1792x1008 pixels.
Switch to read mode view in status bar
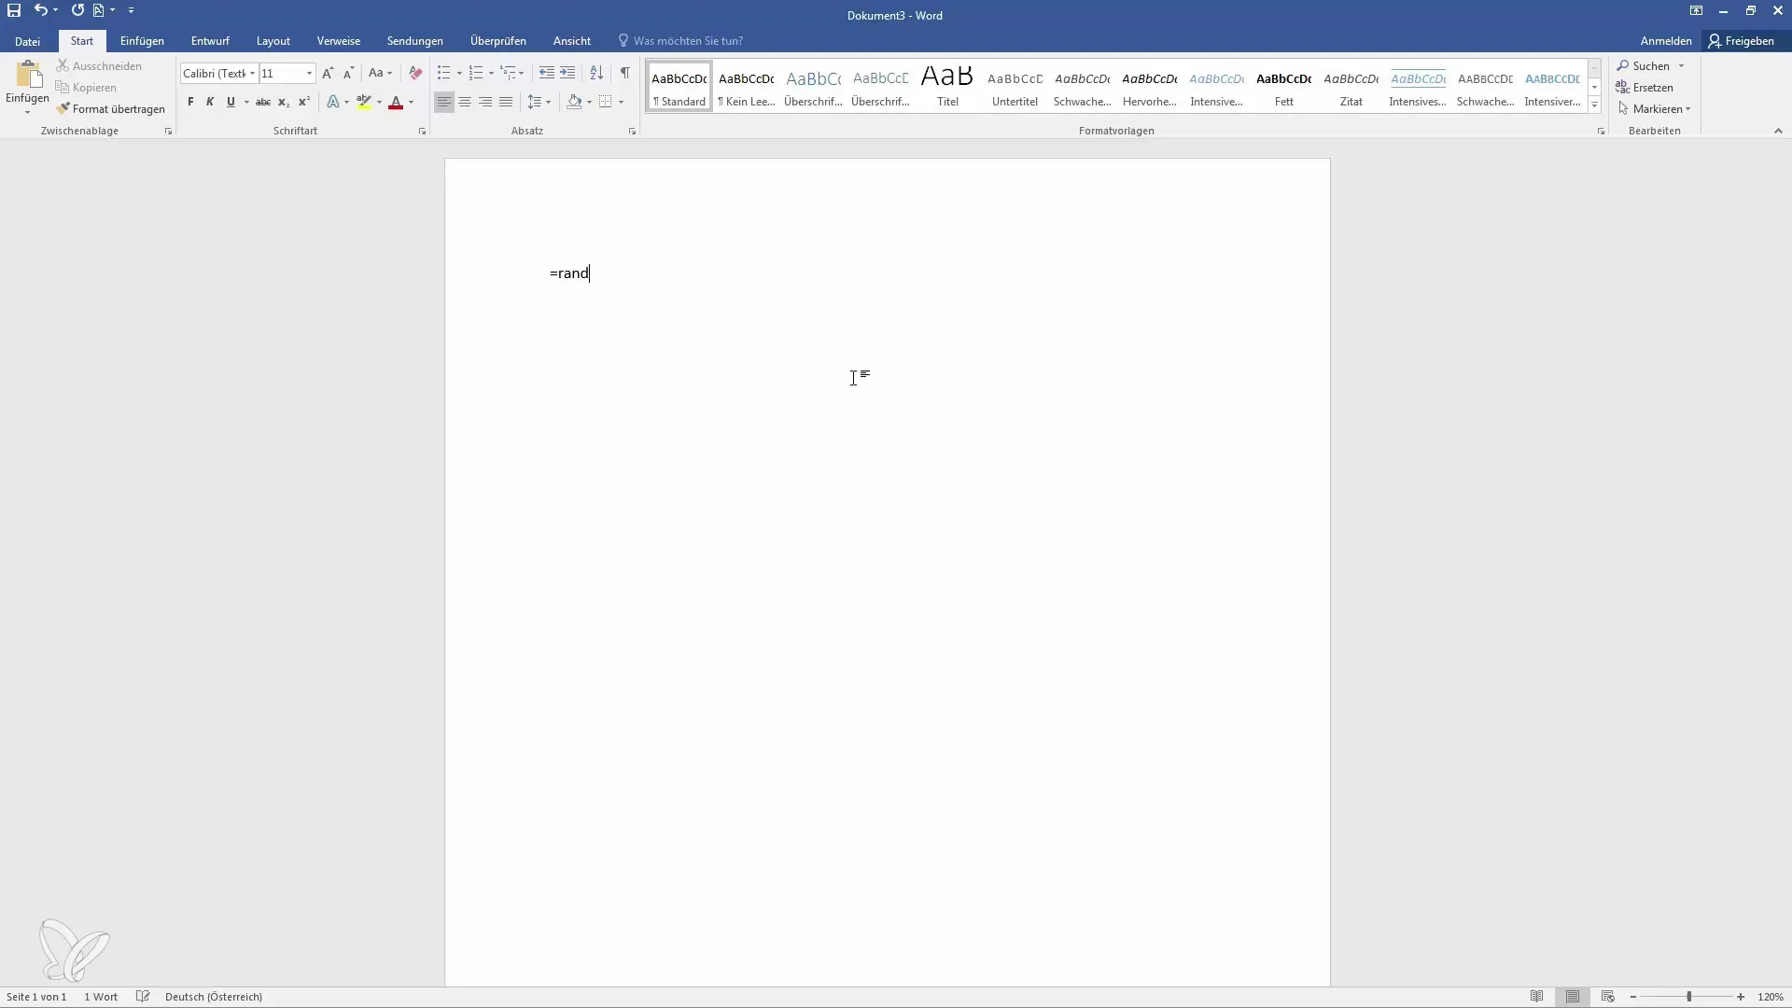[x=1536, y=997]
